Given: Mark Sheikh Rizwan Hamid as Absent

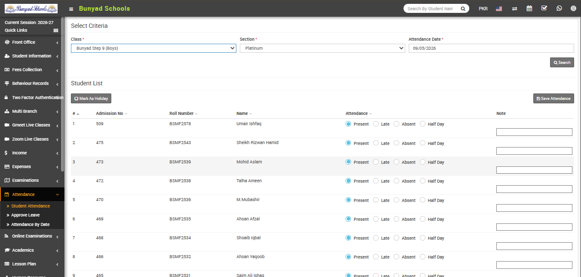Looking at the screenshot, I should [x=396, y=143].
